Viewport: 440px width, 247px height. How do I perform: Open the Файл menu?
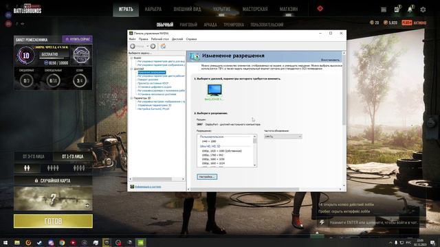[x=132, y=39]
